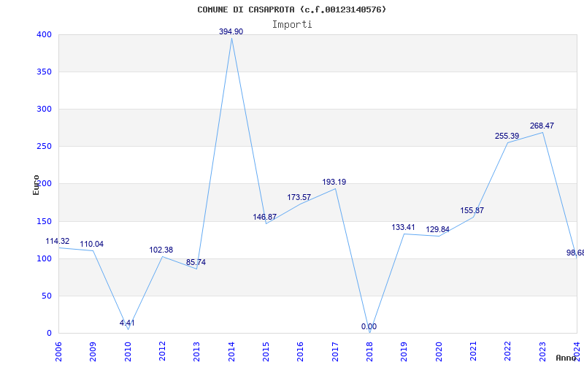Click the 98.68 data label
This screenshot has height=365, width=584.
(x=575, y=253)
